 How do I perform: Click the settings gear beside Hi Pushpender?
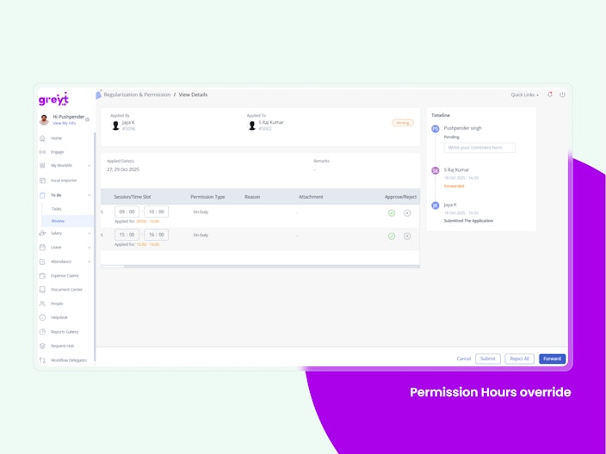(87, 120)
